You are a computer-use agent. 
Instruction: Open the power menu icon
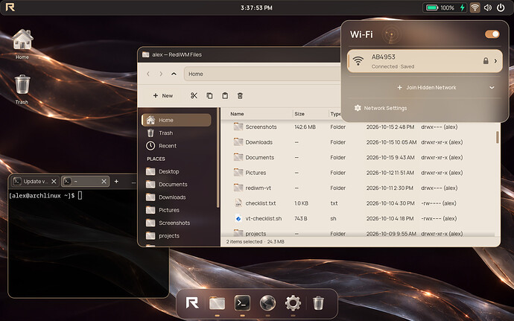(501, 7)
